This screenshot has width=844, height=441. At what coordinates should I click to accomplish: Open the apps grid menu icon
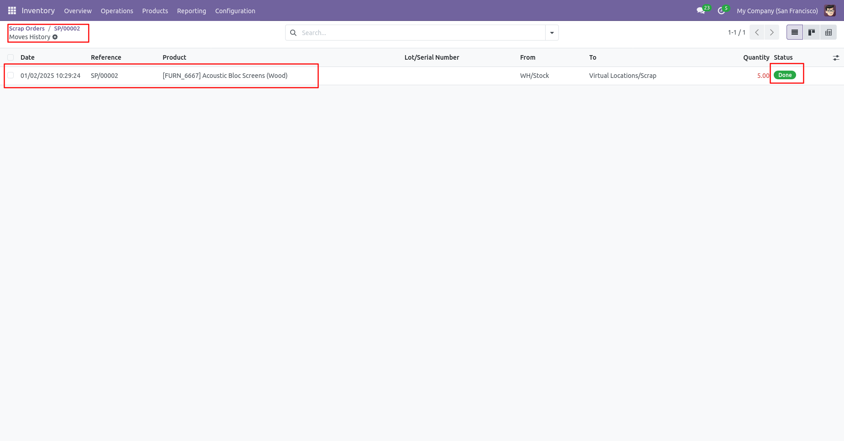point(12,10)
